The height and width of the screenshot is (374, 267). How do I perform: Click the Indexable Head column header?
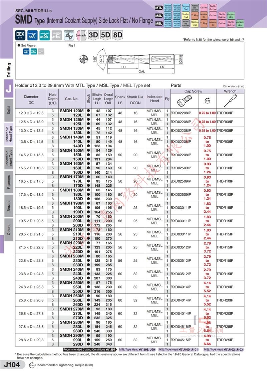pyautogui.click(x=155, y=99)
